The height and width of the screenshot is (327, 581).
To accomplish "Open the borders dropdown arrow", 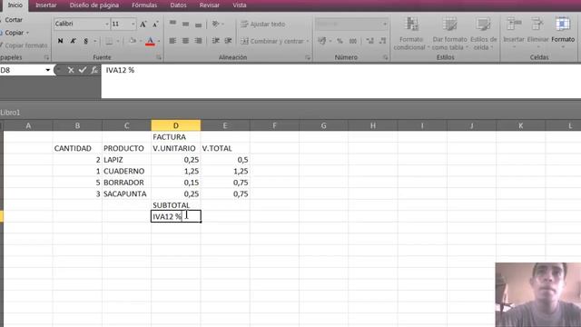I will coord(118,41).
